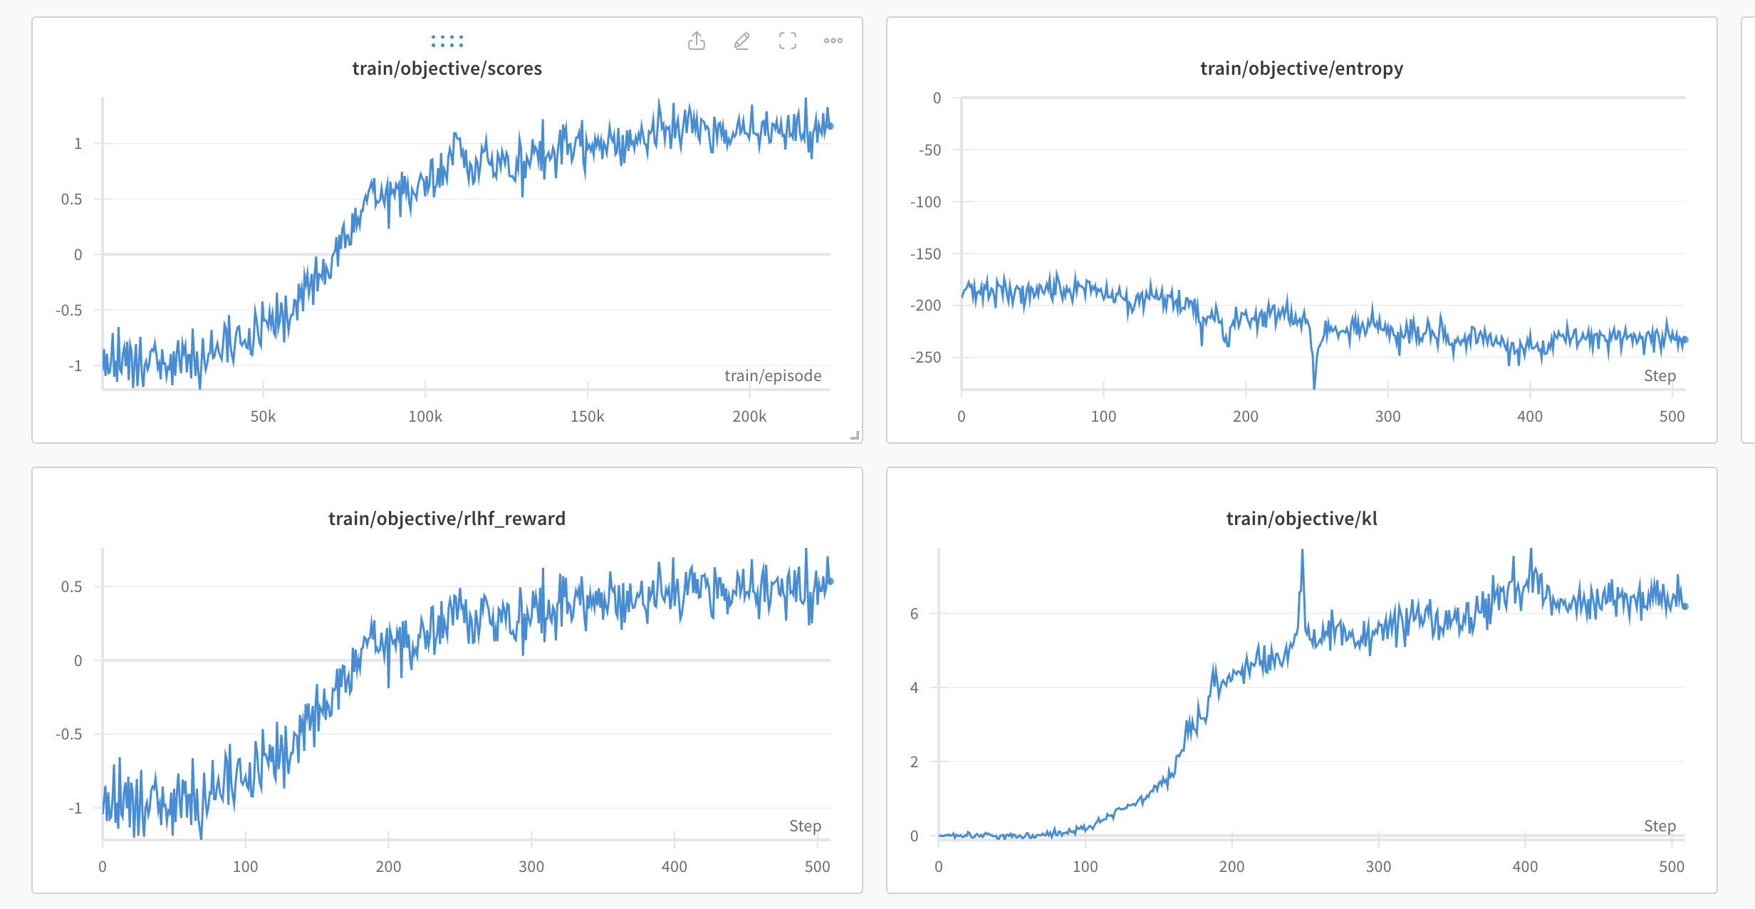
Task: Select the end data point on entropy curve
Action: tap(1685, 340)
